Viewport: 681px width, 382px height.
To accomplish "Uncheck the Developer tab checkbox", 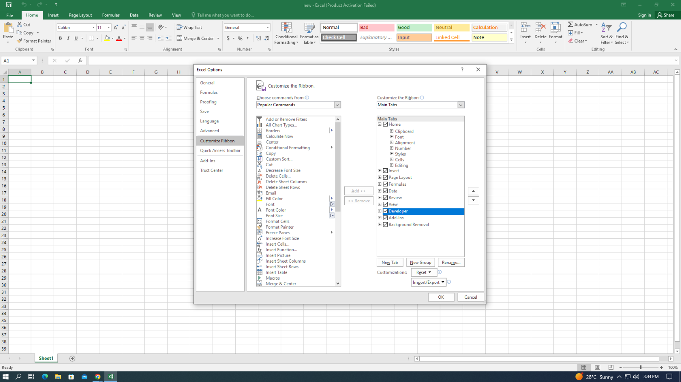I will (x=385, y=211).
